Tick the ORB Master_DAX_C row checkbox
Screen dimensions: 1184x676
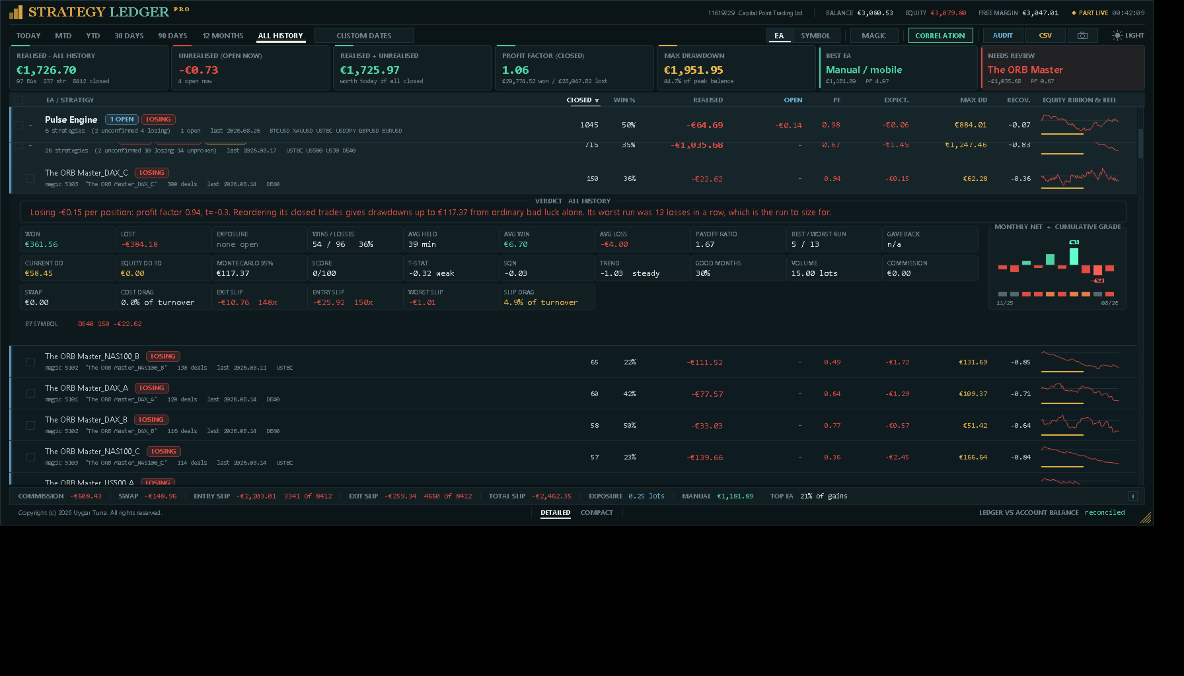pyautogui.click(x=30, y=178)
